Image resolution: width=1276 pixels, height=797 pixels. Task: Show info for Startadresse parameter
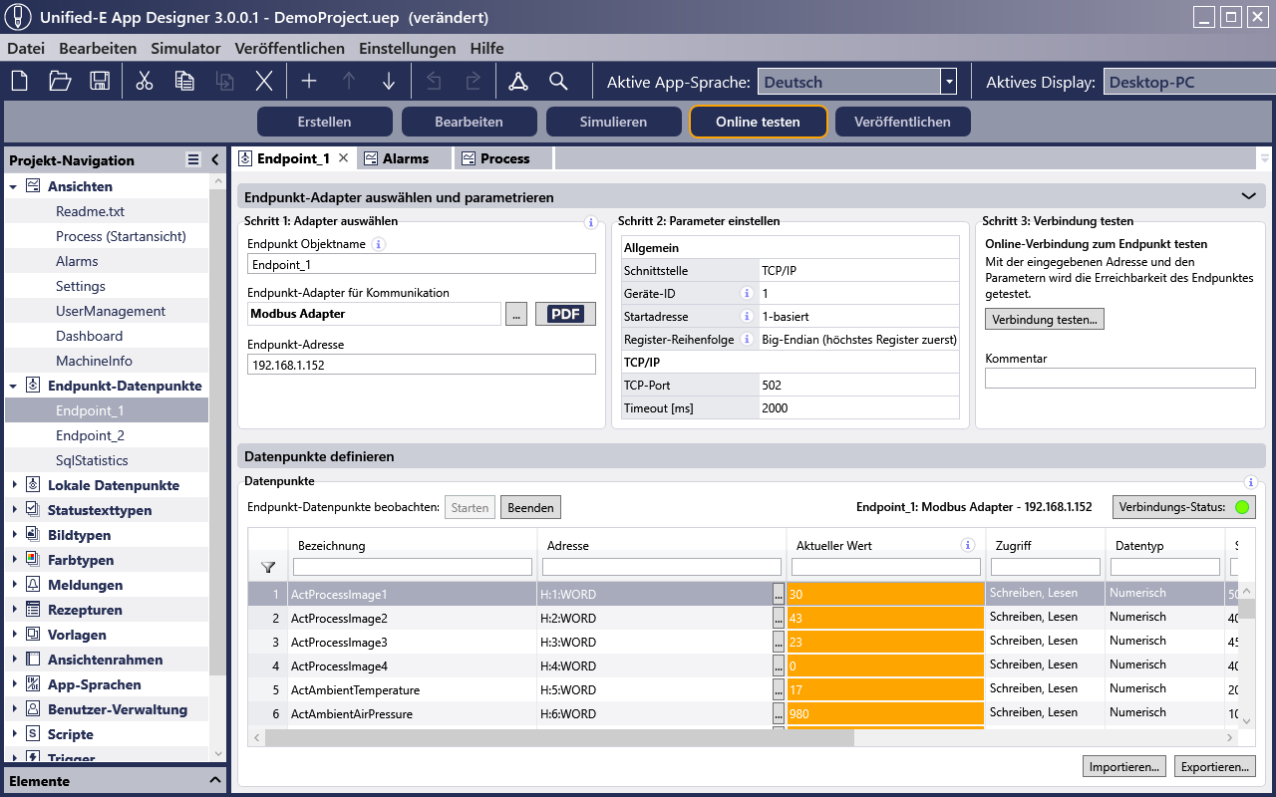[746, 317]
